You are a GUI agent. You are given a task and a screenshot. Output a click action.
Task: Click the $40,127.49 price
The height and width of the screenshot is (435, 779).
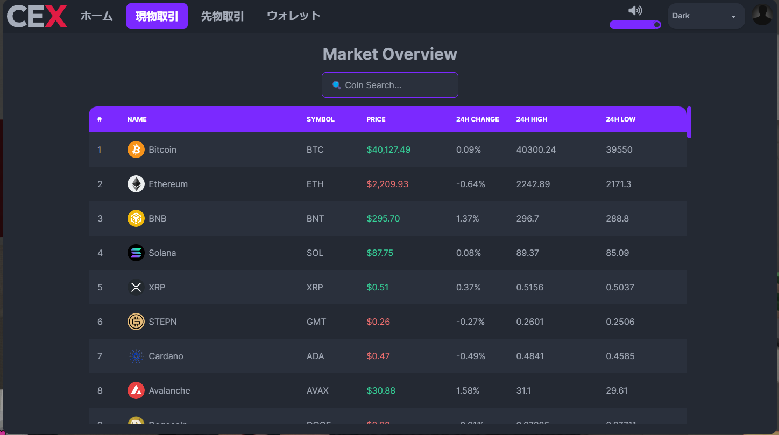tap(388, 149)
